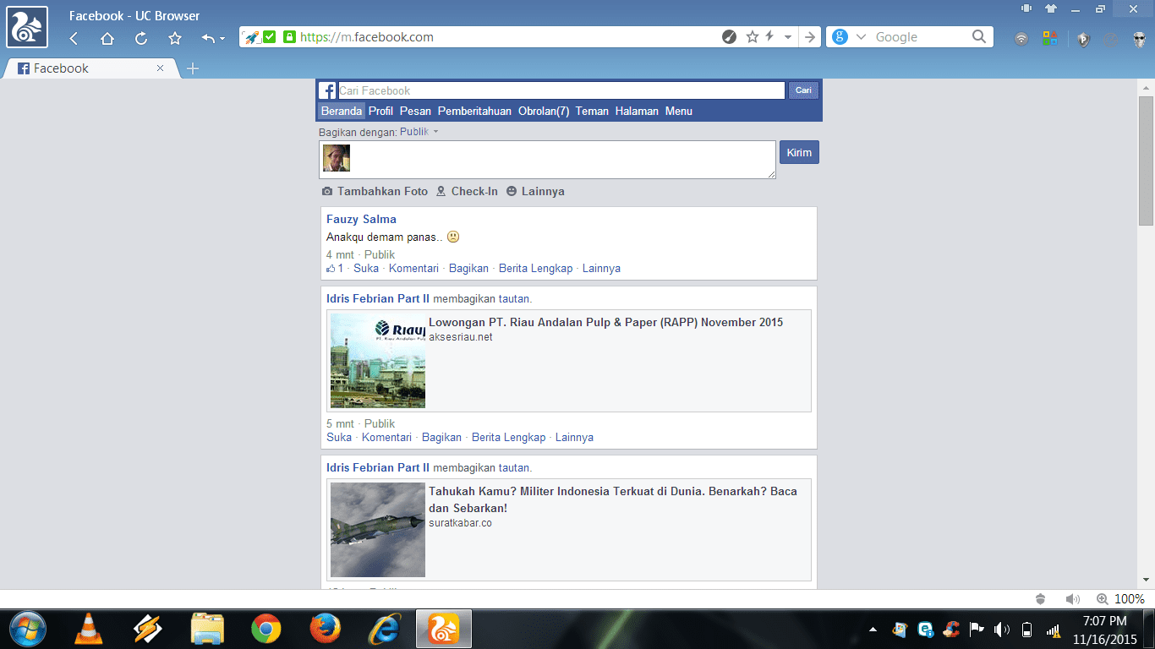Click the Riau Andalan factory thumbnail
This screenshot has width=1155, height=649.
pos(378,361)
